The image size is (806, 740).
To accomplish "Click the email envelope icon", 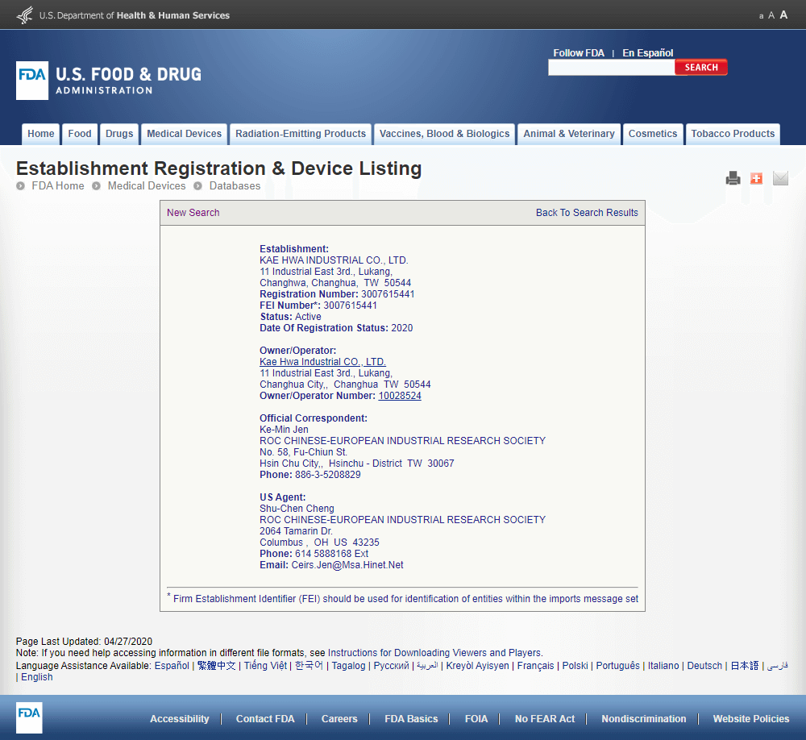I will [x=780, y=178].
